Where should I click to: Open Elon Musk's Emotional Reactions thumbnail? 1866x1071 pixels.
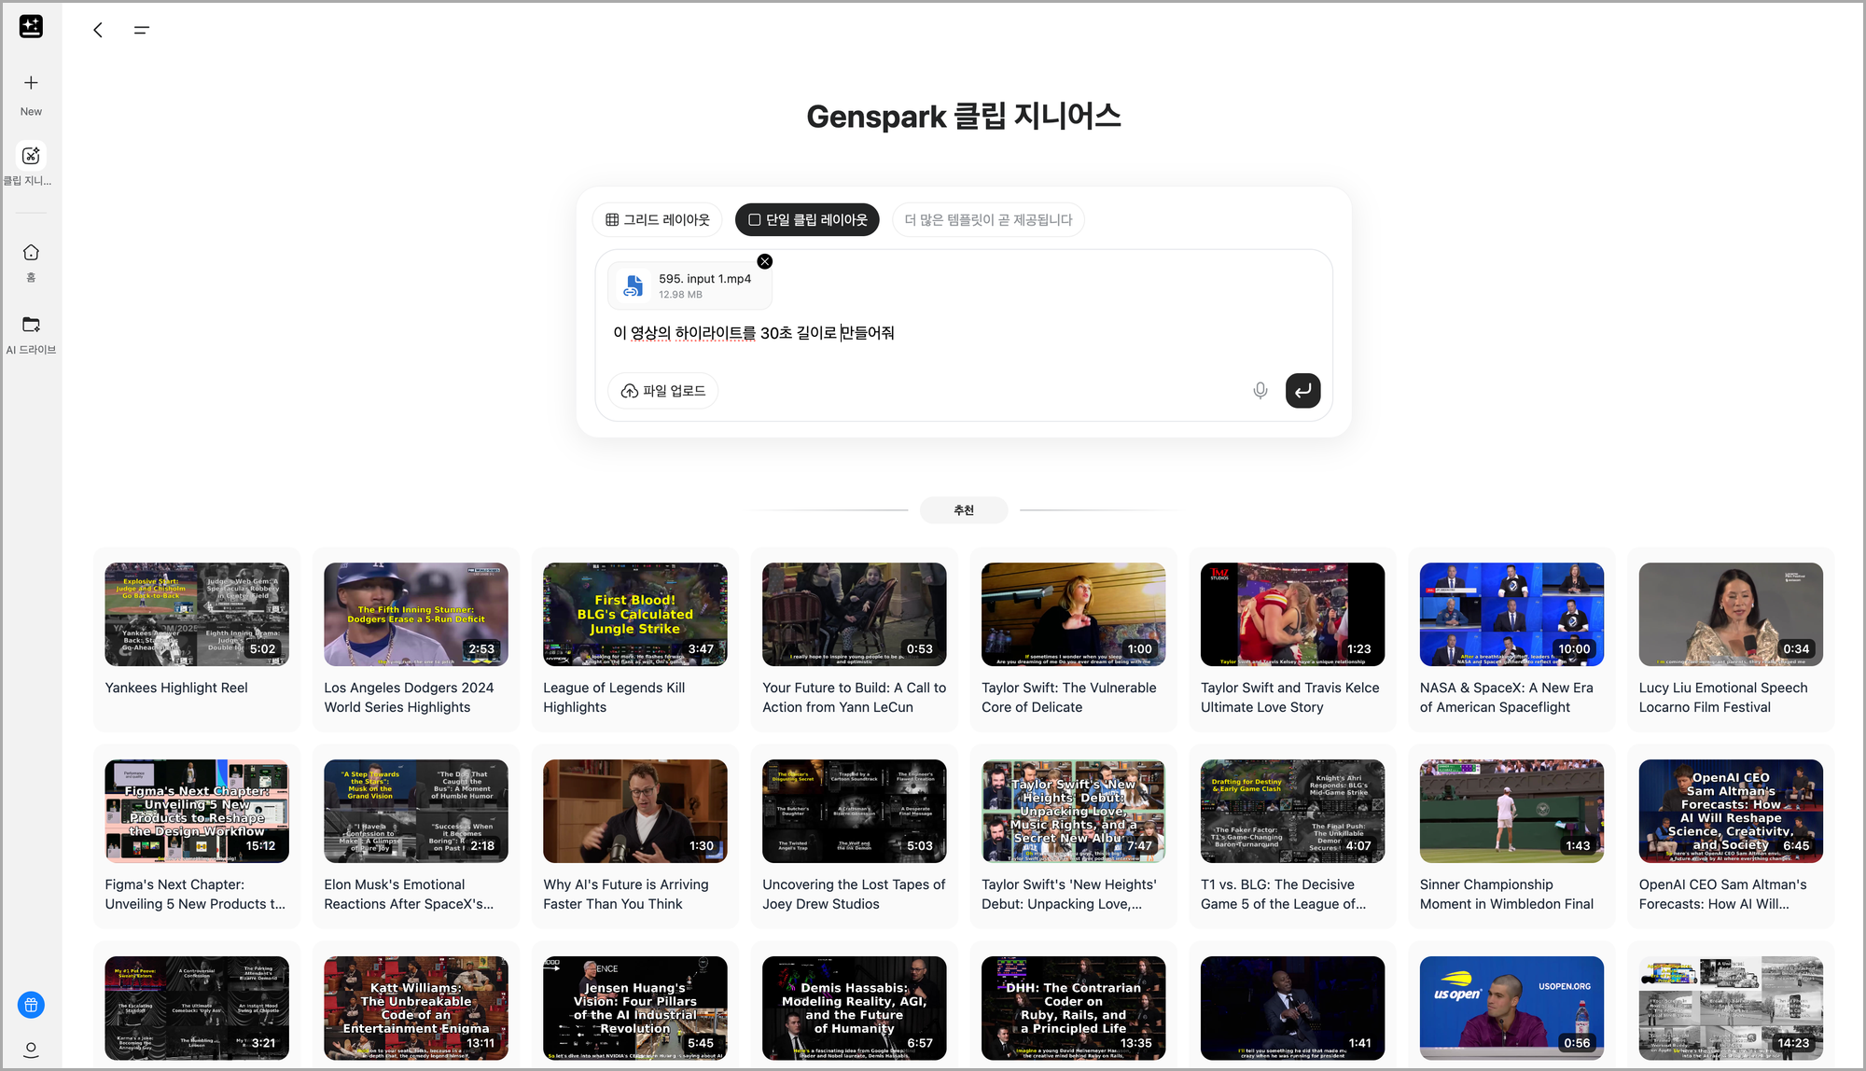coord(416,811)
